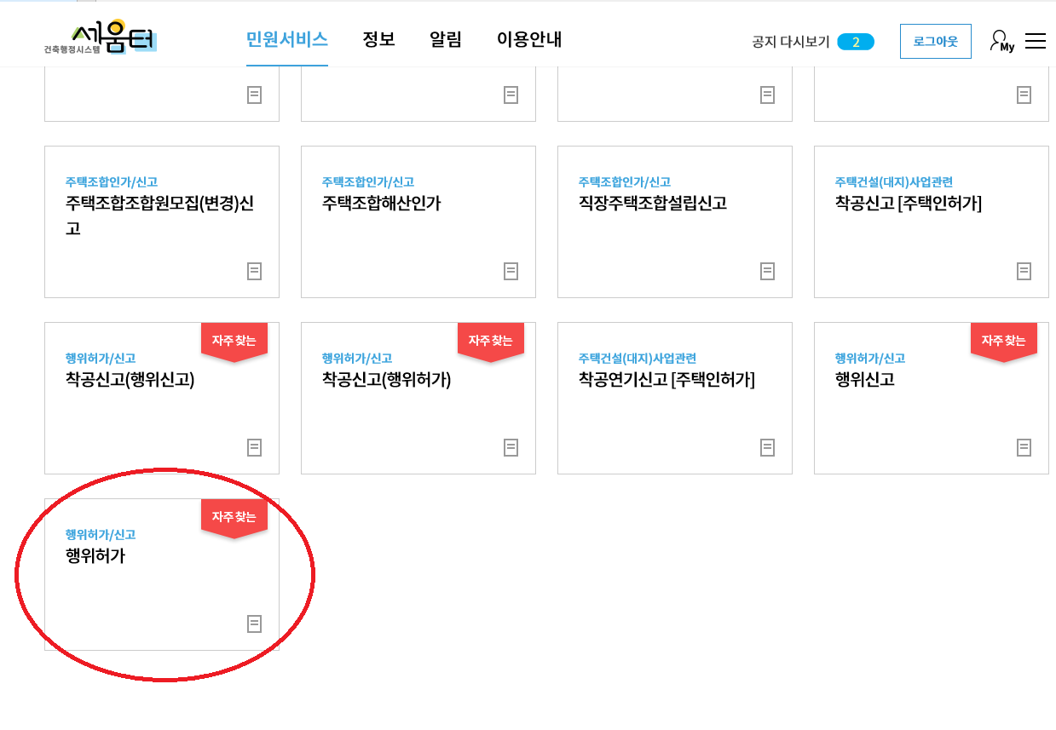Click 자주 찾는 ribbon on 착공신고(행위신고) card
This screenshot has width=1056, height=730.
click(x=234, y=342)
